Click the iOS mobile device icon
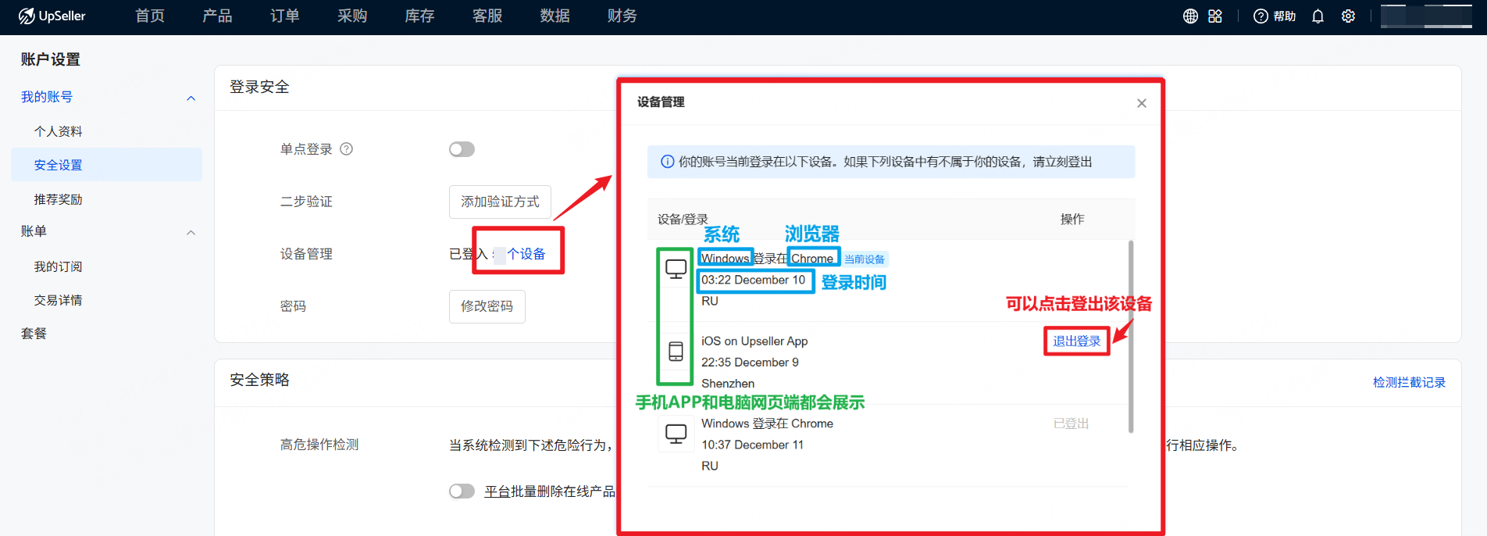The height and width of the screenshot is (536, 1487). pyautogui.click(x=676, y=352)
